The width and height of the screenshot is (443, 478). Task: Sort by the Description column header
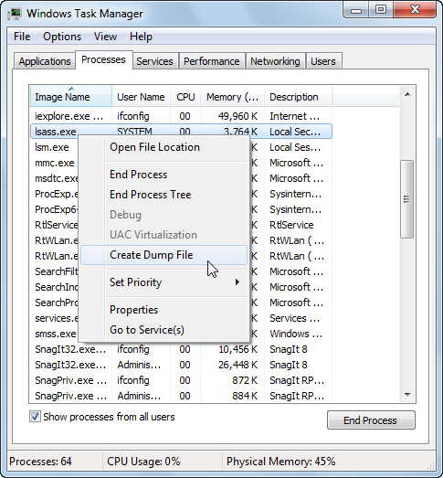click(x=299, y=97)
